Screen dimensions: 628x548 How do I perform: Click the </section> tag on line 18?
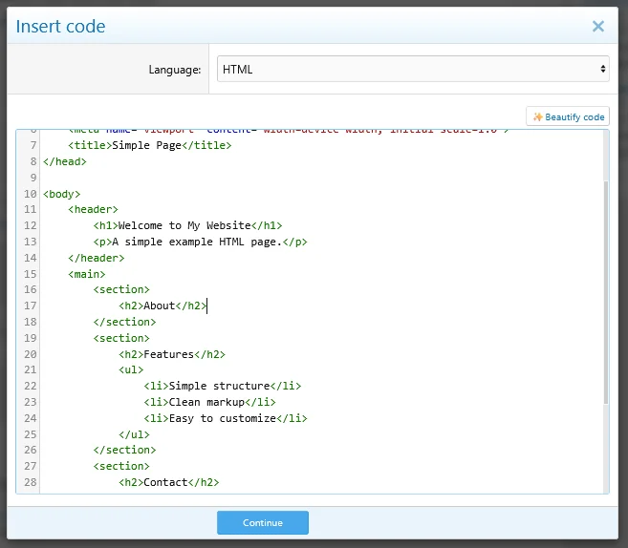(124, 323)
